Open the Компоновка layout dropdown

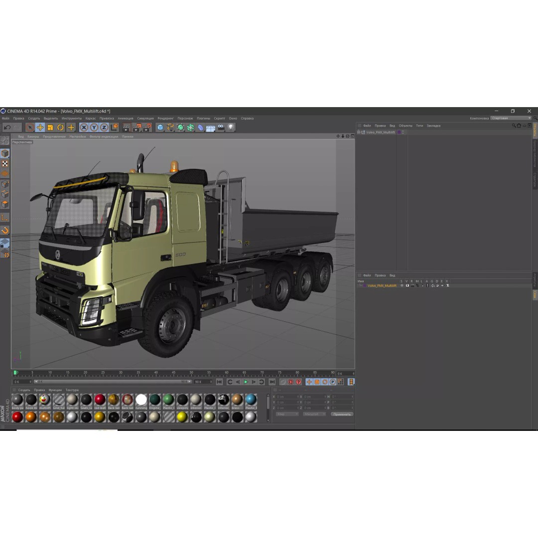[511, 118]
